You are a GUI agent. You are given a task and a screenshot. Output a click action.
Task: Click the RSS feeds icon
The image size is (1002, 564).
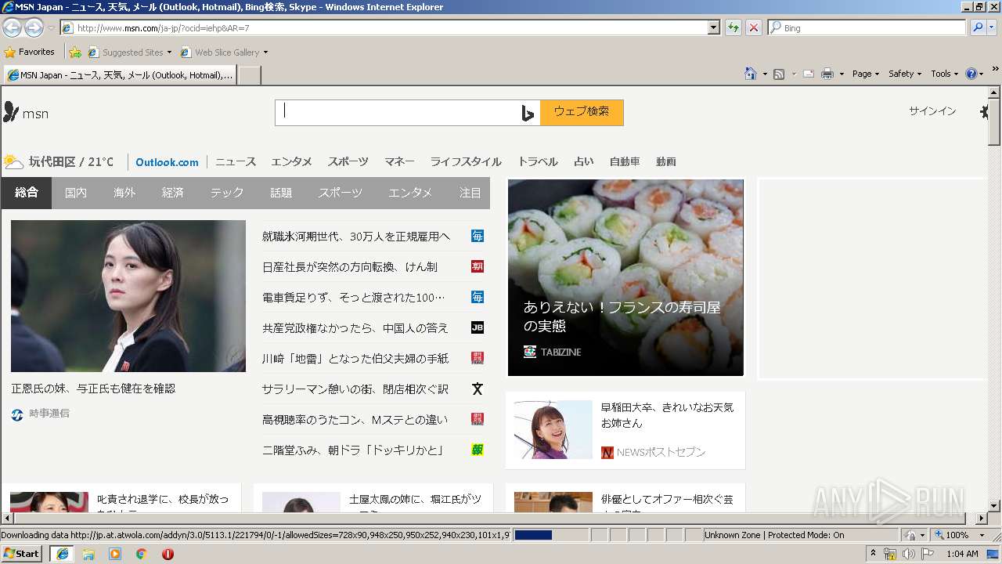[x=779, y=74]
